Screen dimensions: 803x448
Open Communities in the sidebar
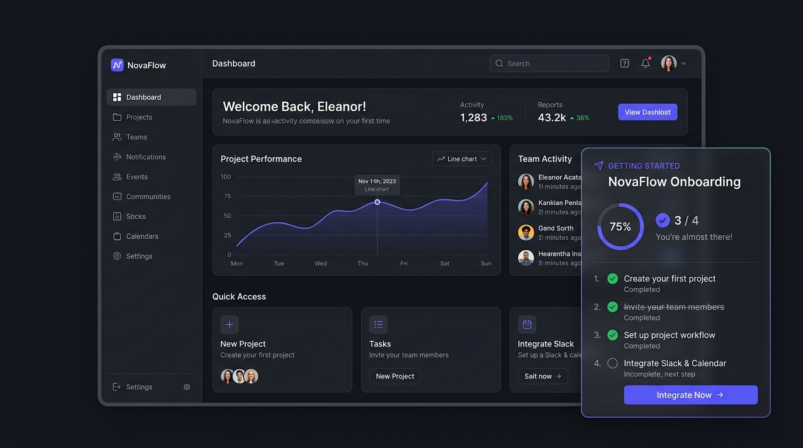(x=151, y=196)
